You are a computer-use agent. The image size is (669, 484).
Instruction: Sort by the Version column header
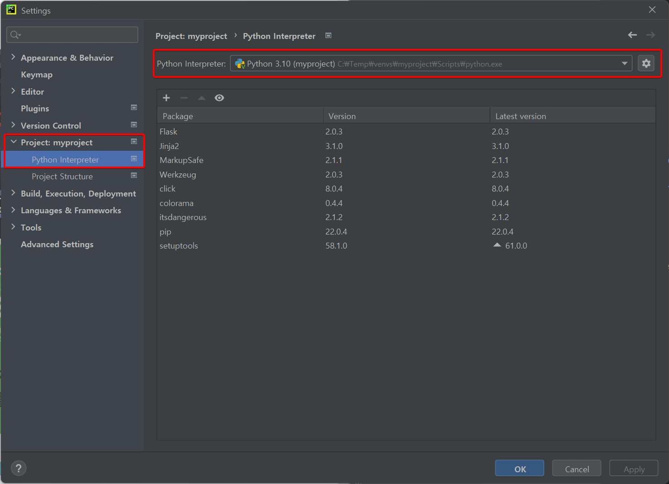pyautogui.click(x=406, y=116)
